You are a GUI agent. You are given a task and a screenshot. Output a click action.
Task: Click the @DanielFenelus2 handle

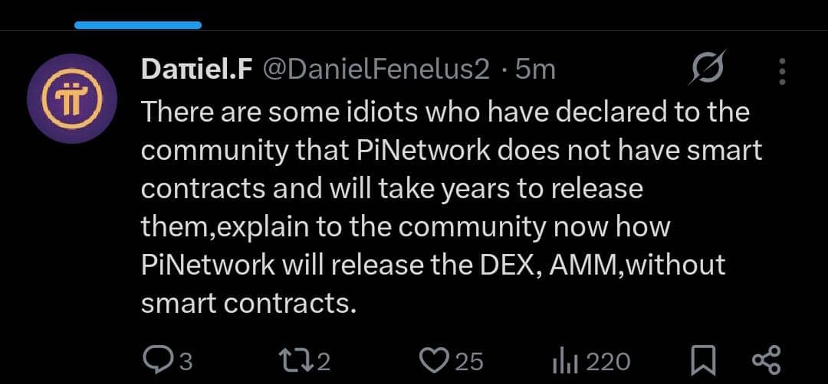pos(376,70)
